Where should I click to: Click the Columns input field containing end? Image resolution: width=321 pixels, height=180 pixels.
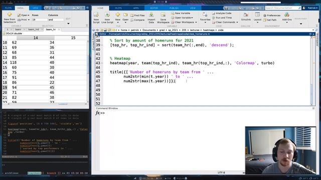click(x=56, y=20)
